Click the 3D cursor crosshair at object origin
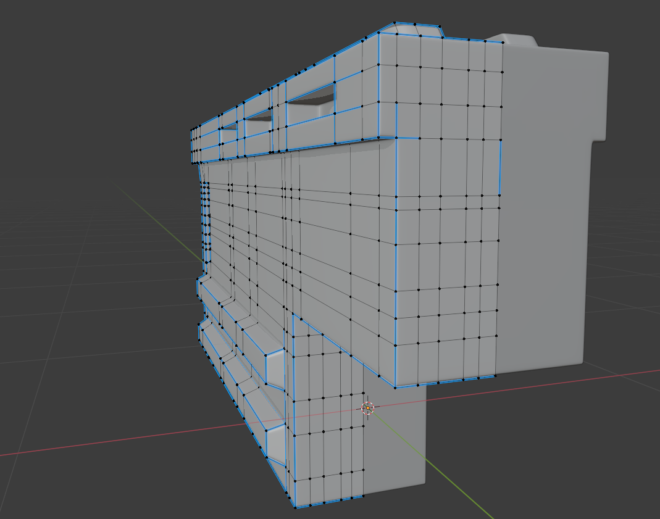 coord(367,407)
